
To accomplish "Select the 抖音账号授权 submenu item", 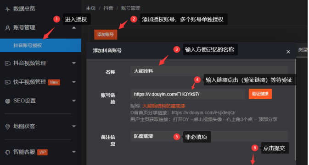I will 40,45.
